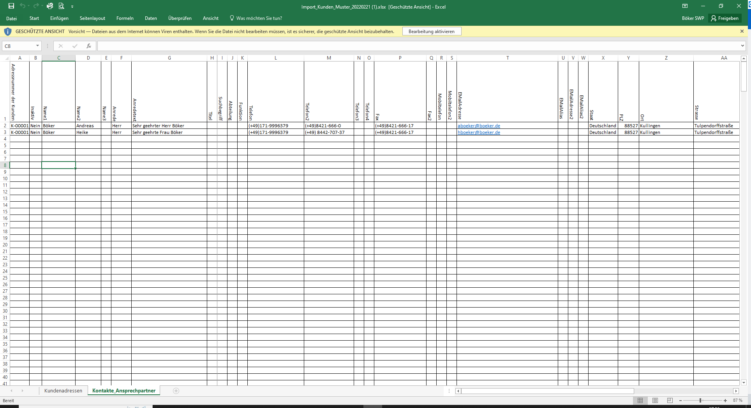This screenshot has width=751, height=408.
Task: Click the zoom in plus button
Action: tap(725, 400)
